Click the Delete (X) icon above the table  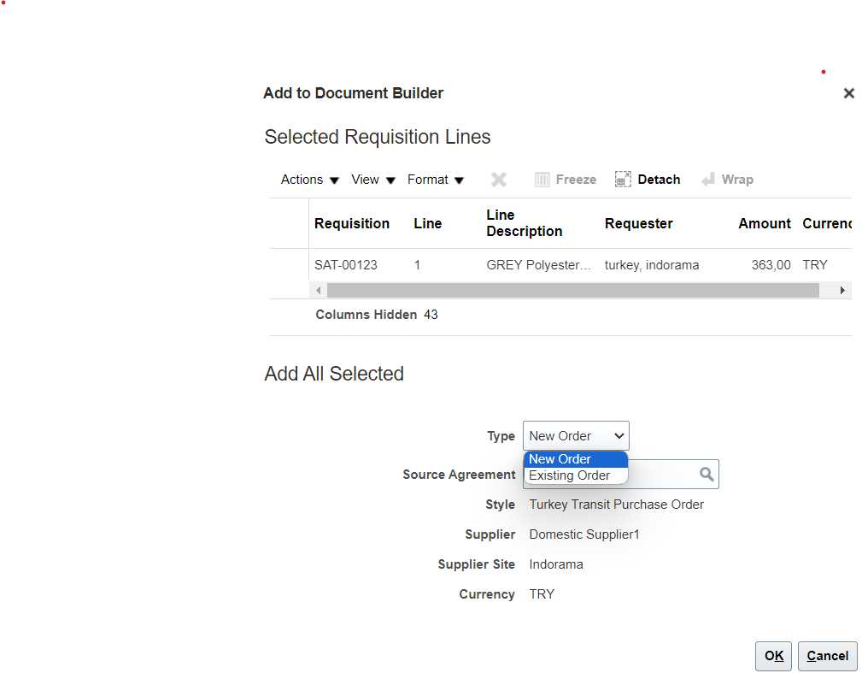(x=499, y=179)
